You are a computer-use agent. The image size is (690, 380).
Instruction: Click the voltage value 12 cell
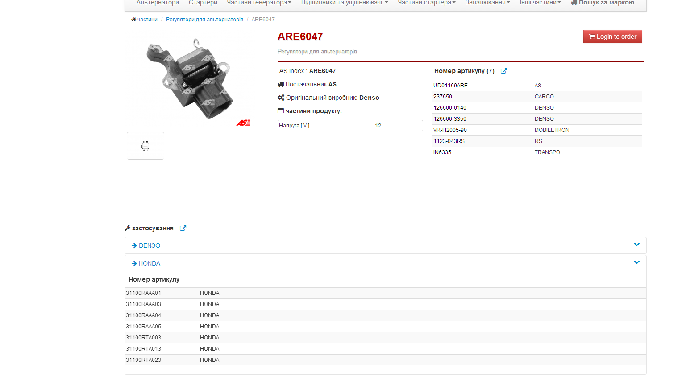(398, 126)
